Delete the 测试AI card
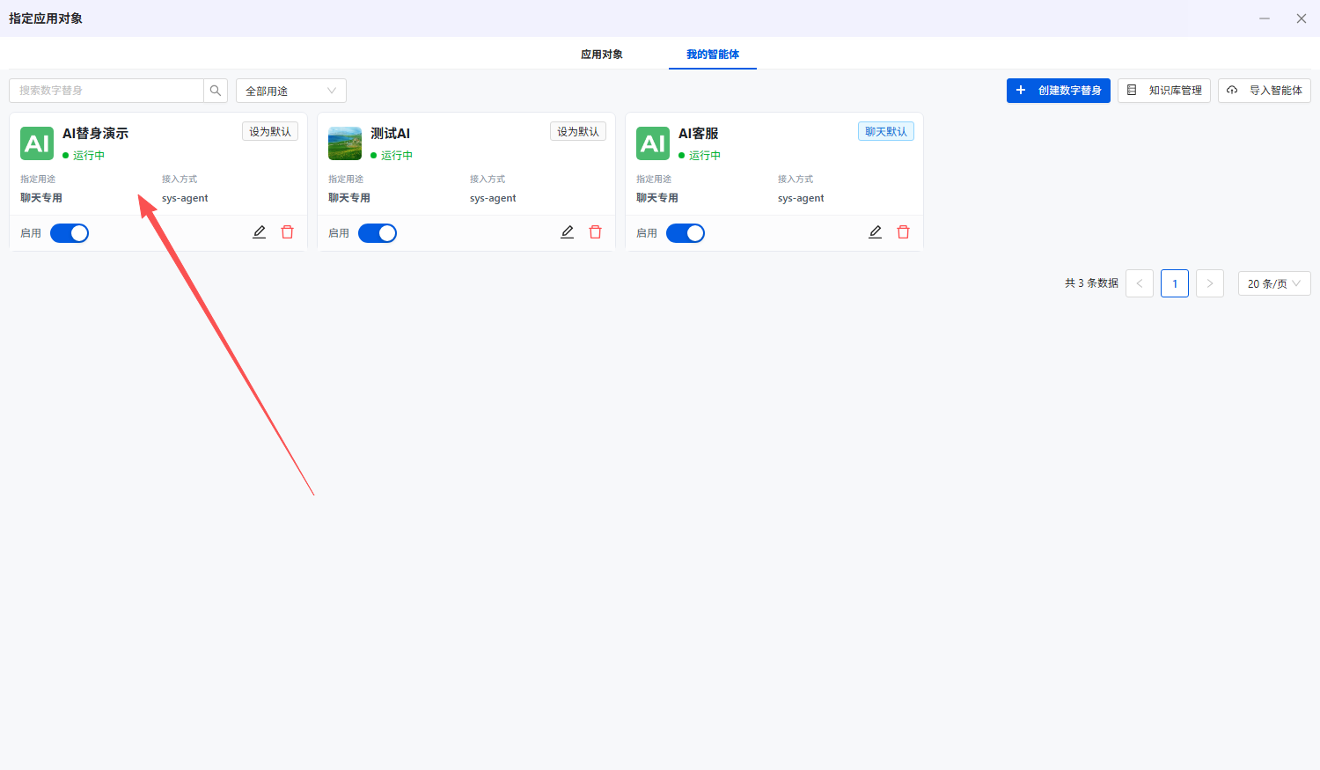This screenshot has width=1320, height=770. pyautogui.click(x=595, y=232)
